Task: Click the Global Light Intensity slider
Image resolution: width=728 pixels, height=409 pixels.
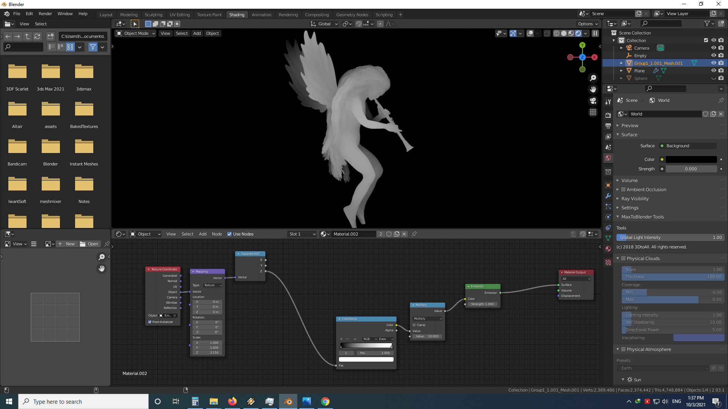Action: click(x=671, y=237)
